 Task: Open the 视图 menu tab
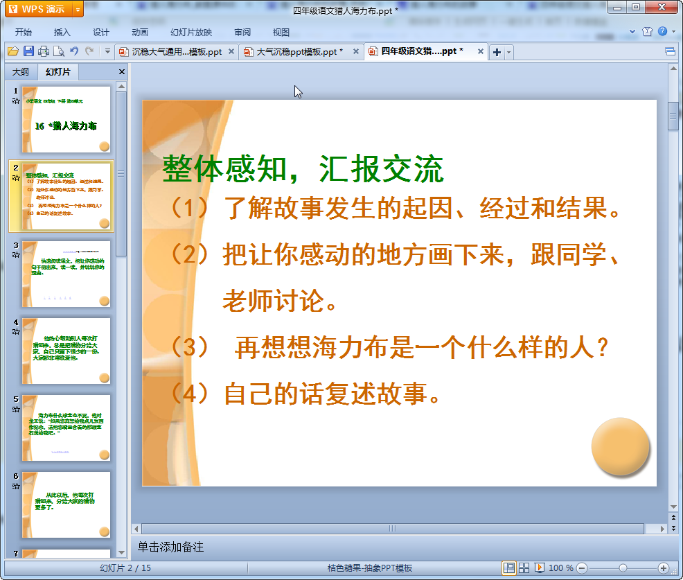tap(281, 33)
